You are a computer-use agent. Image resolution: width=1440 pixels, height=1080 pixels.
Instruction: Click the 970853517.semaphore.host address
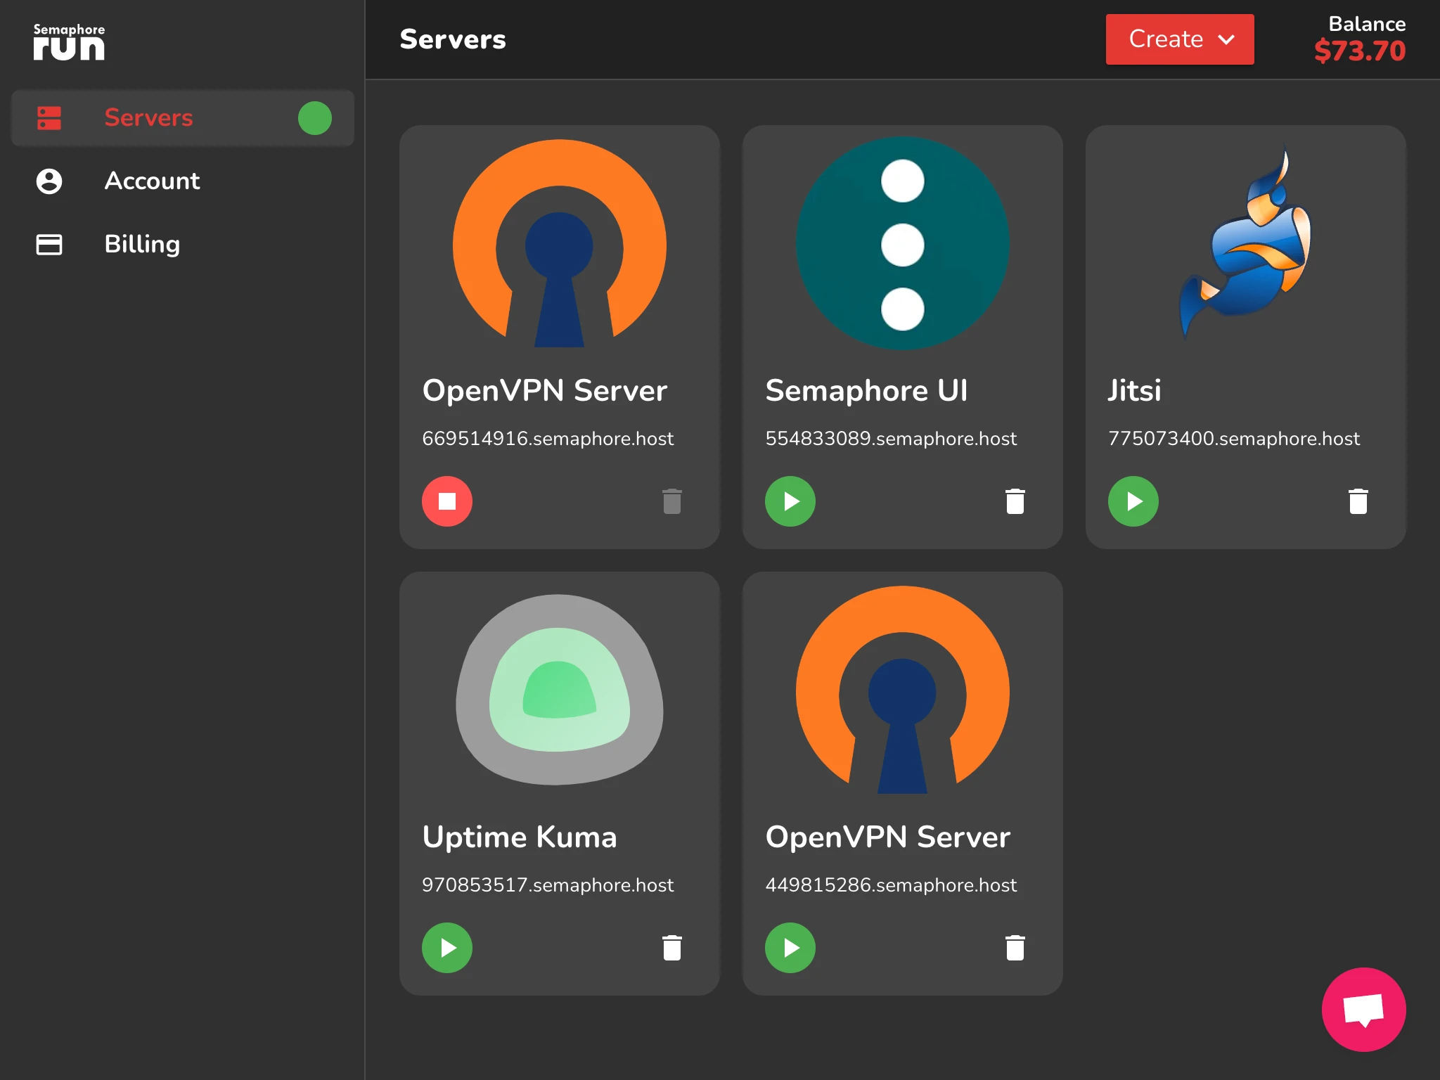548,885
